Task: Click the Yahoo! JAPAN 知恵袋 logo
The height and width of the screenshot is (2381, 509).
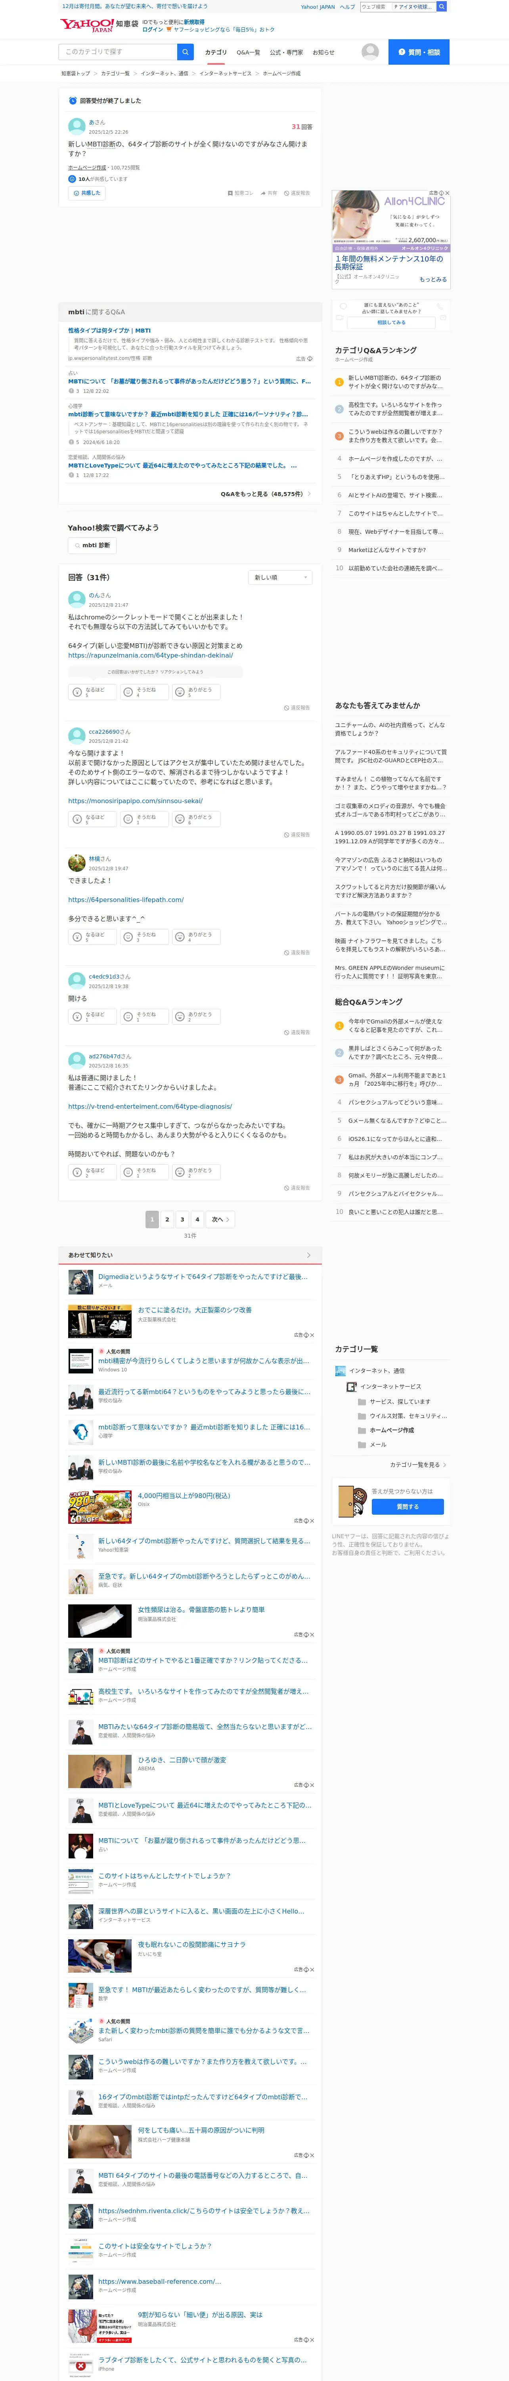Action: [x=99, y=25]
